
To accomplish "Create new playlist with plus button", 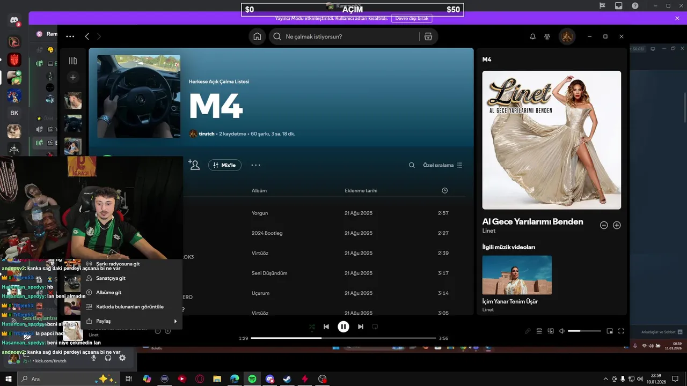I will tap(73, 77).
